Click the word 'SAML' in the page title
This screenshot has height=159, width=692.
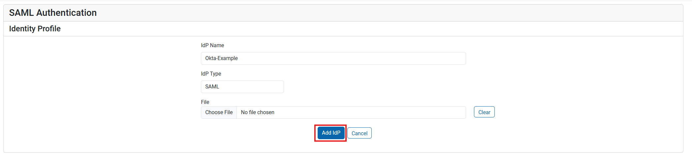(21, 13)
